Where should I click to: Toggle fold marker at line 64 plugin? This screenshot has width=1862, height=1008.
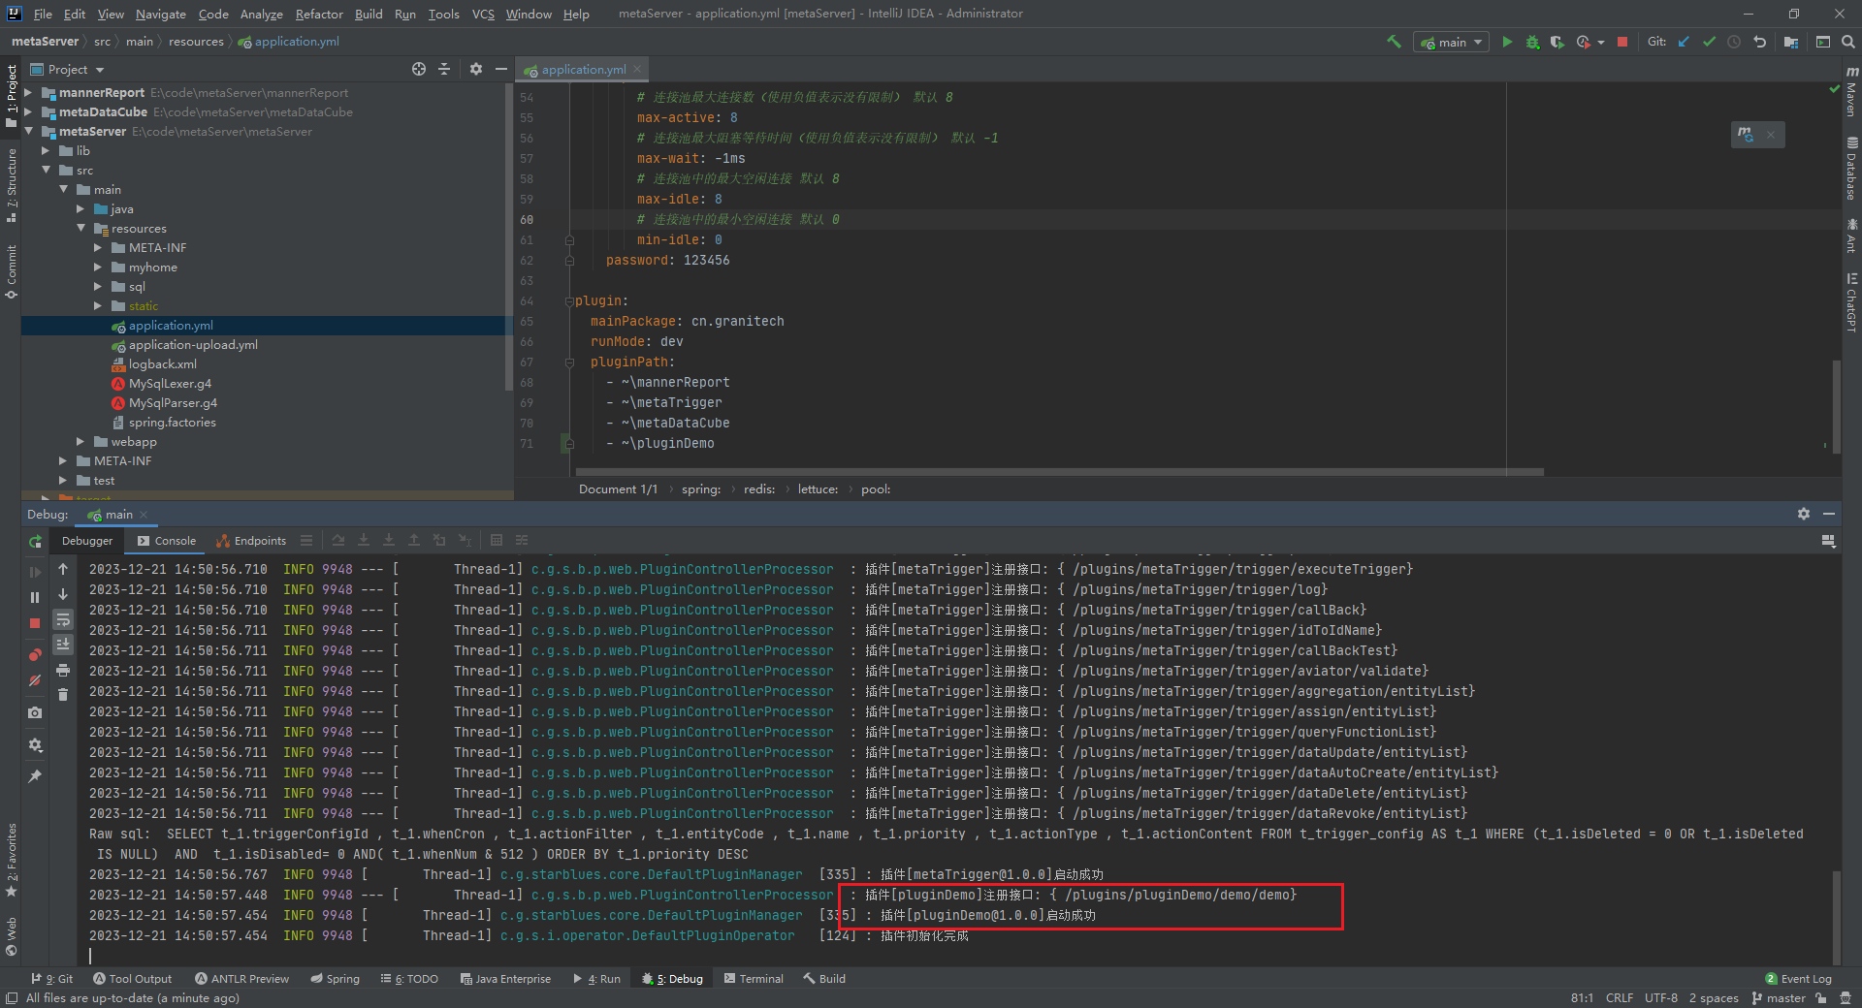[x=569, y=301]
